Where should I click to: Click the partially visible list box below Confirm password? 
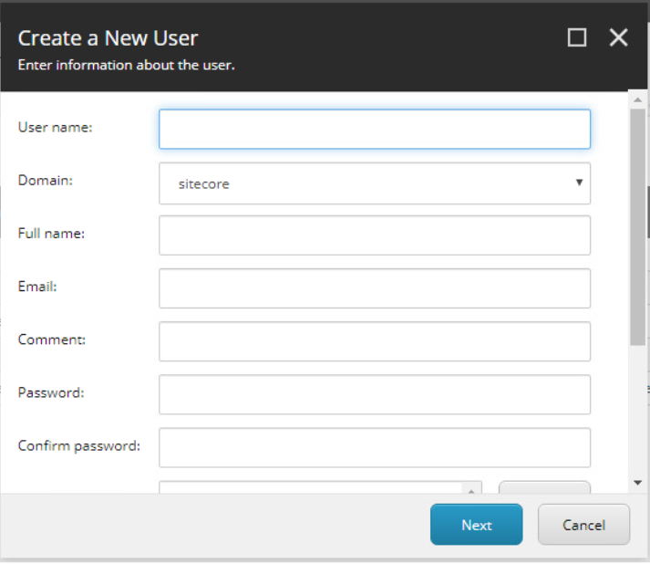311,488
